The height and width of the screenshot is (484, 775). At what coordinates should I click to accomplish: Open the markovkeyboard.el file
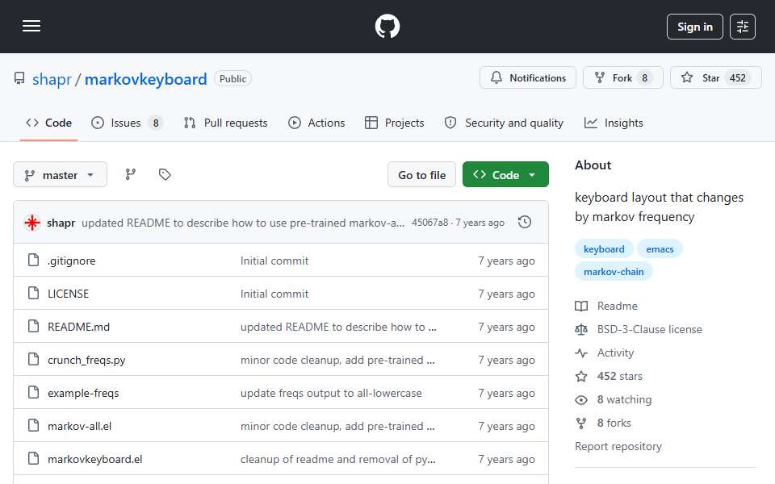click(95, 459)
